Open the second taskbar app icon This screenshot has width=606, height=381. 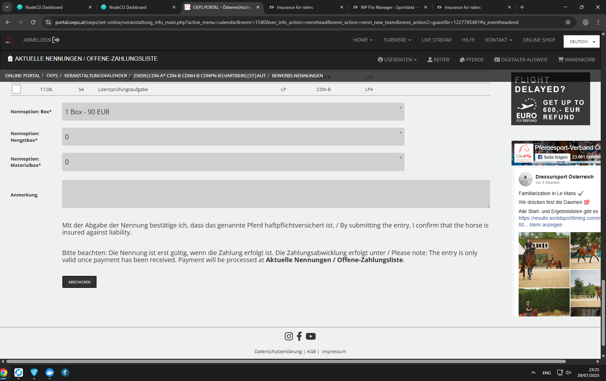pos(19,373)
